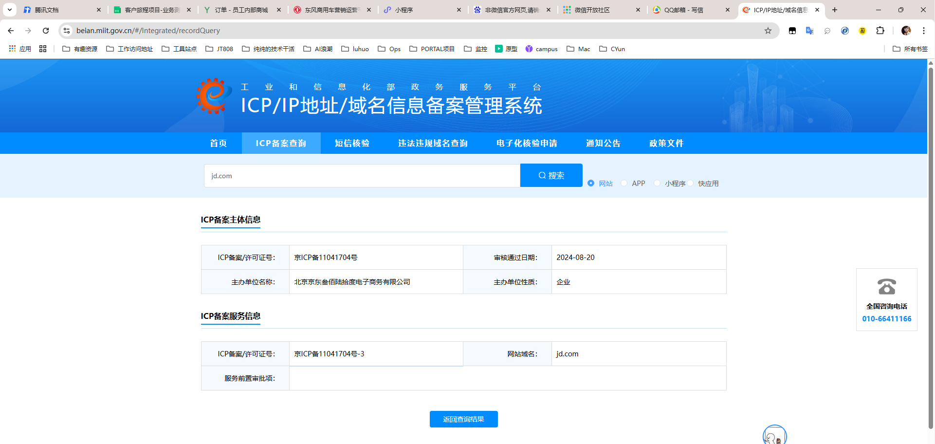Close the 订单 - 员工内部商城 tab
Screen dimensions: 935x444
[x=279, y=10]
